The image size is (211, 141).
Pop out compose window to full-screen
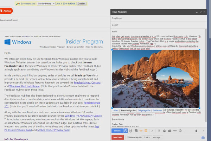tap(200, 12)
